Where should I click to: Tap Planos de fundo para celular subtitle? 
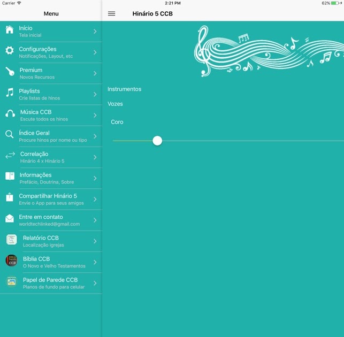(53, 287)
